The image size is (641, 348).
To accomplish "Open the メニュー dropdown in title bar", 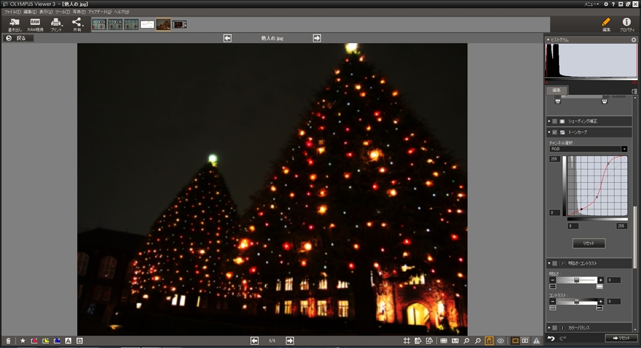I will [592, 4].
